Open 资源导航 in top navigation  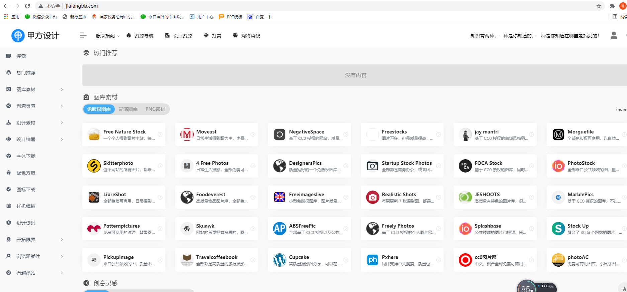tap(140, 36)
